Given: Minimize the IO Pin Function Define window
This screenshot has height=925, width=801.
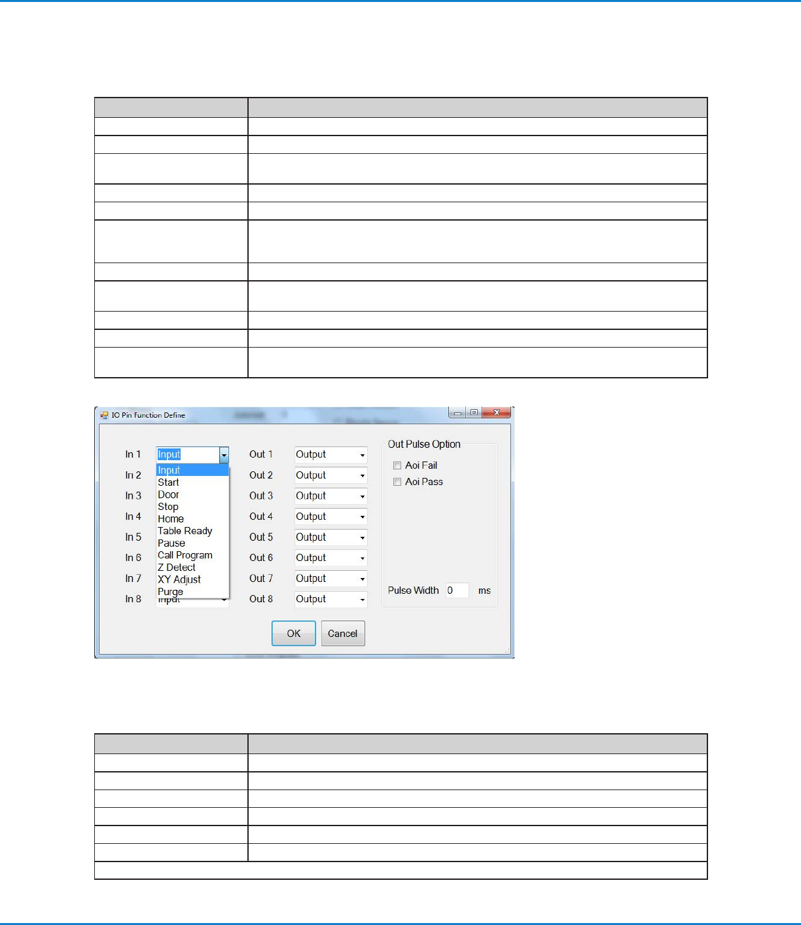Looking at the screenshot, I should (x=458, y=412).
